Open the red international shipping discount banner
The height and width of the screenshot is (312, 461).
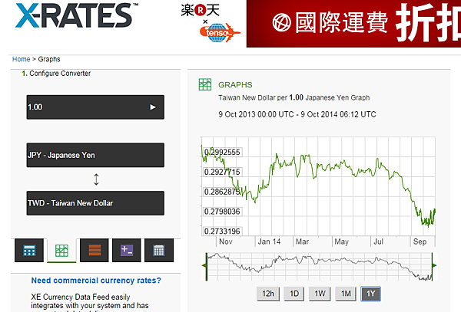(353, 24)
